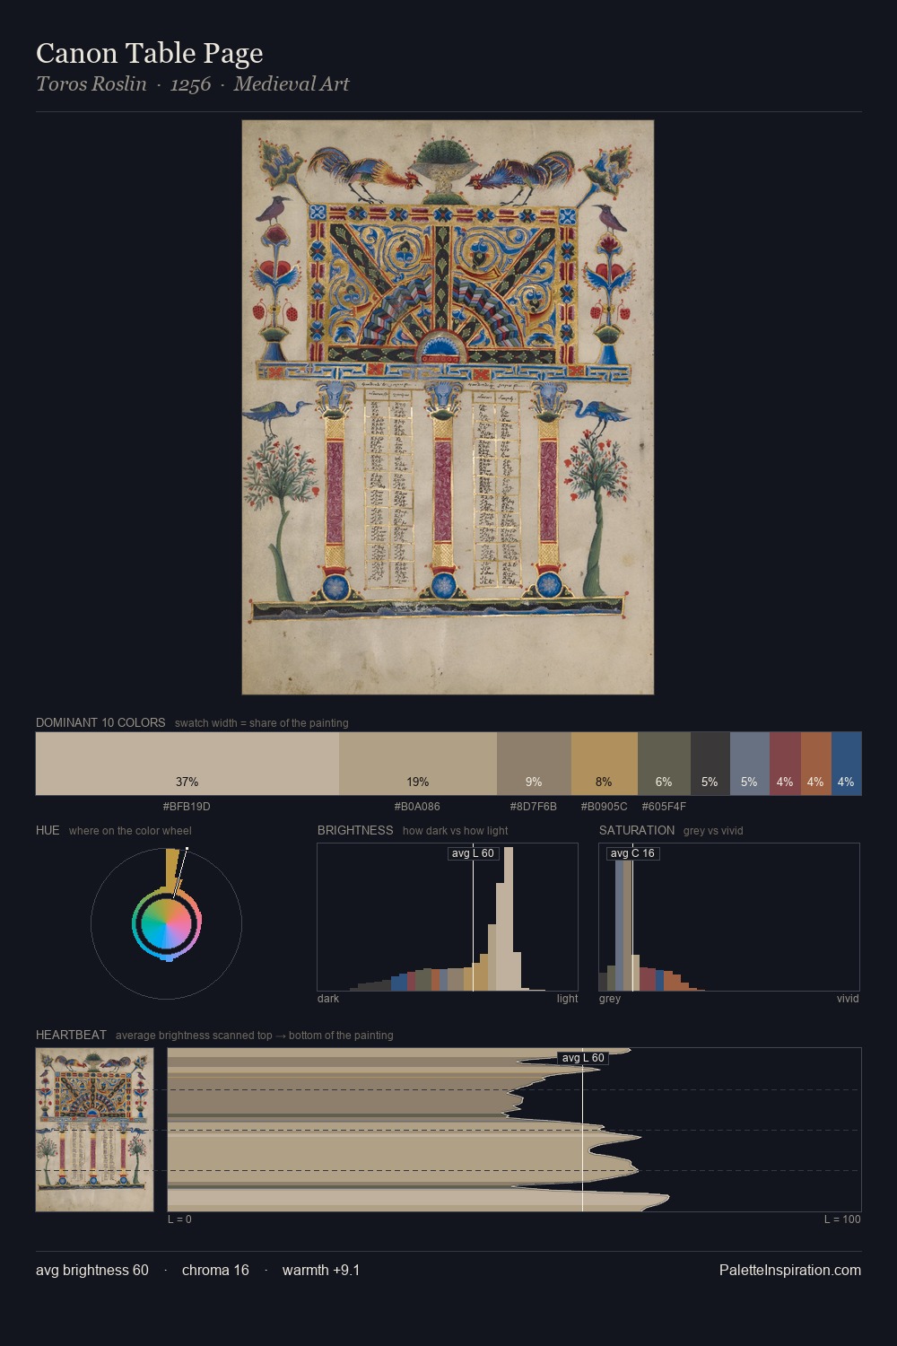Click 'Medieval Art' in the subtitle
Screen dimensions: 897x1346
click(292, 84)
